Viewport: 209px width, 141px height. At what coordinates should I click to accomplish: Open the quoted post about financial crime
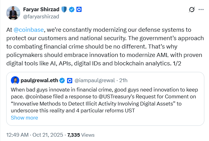106,100
